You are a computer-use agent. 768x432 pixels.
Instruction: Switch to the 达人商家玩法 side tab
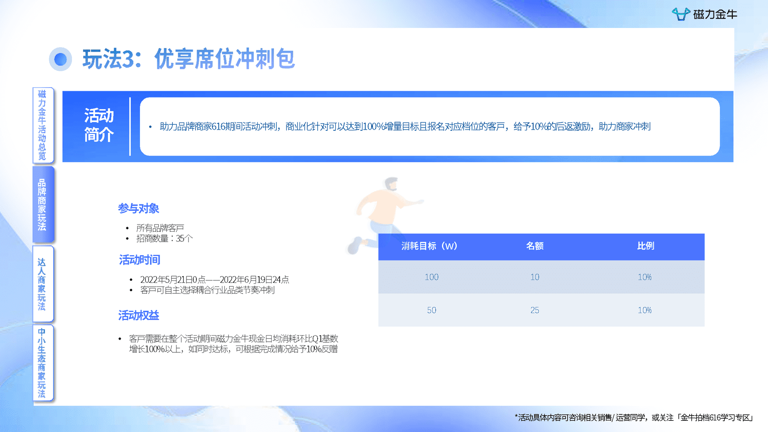tap(43, 284)
